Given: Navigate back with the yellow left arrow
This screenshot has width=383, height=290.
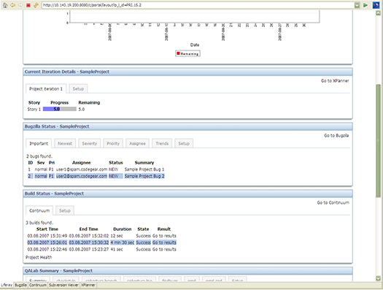Looking at the screenshot, I should 12,5.
